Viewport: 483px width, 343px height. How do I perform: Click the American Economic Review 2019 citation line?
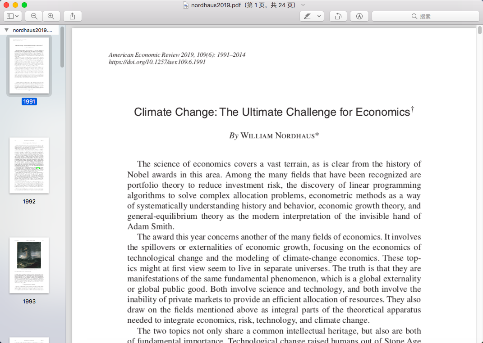coord(177,55)
